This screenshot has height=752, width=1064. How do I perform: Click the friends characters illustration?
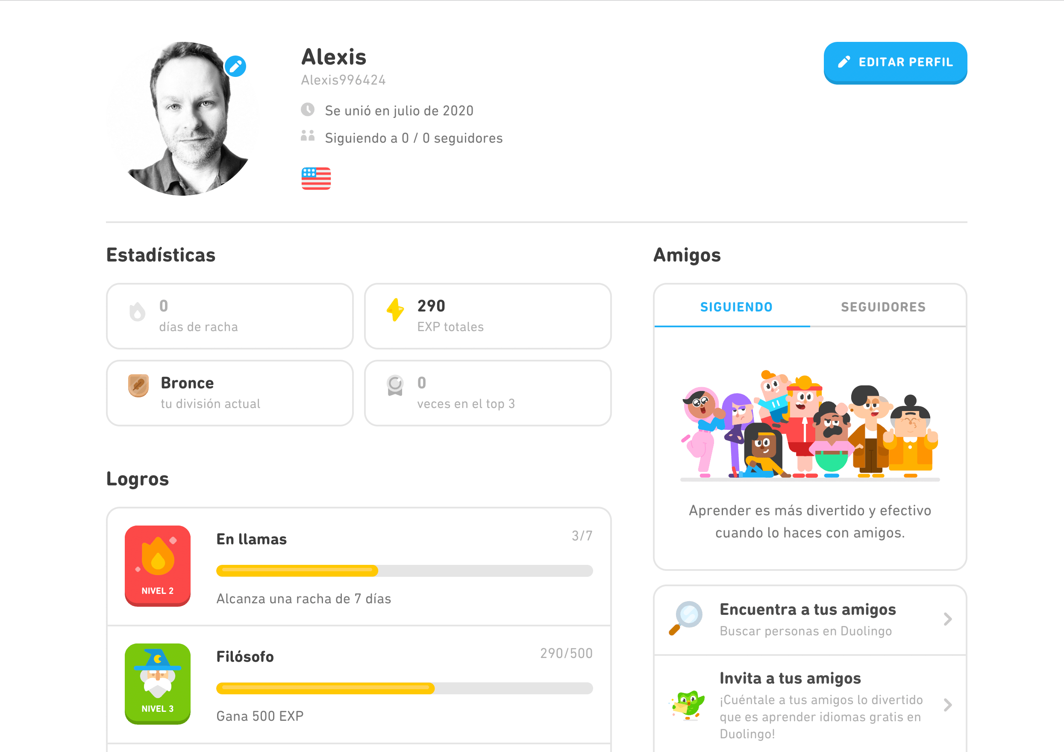tap(810, 424)
